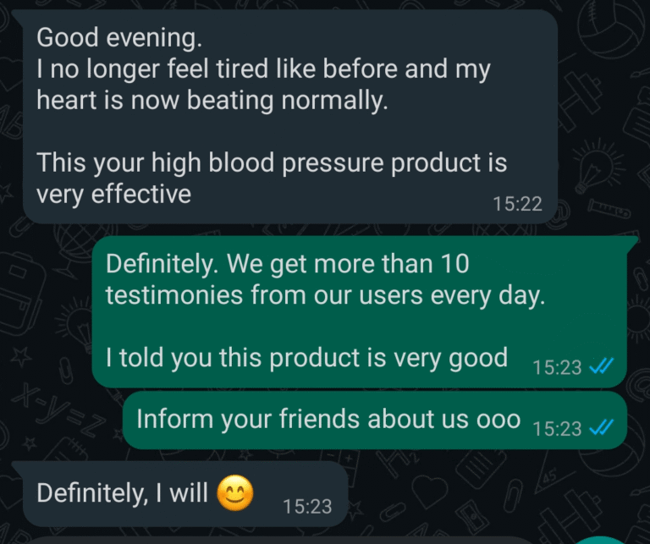
Task: Select "I told you this product is very good"
Action: 306,358
